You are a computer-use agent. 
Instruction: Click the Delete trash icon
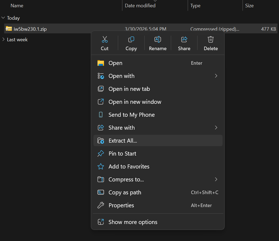211,40
